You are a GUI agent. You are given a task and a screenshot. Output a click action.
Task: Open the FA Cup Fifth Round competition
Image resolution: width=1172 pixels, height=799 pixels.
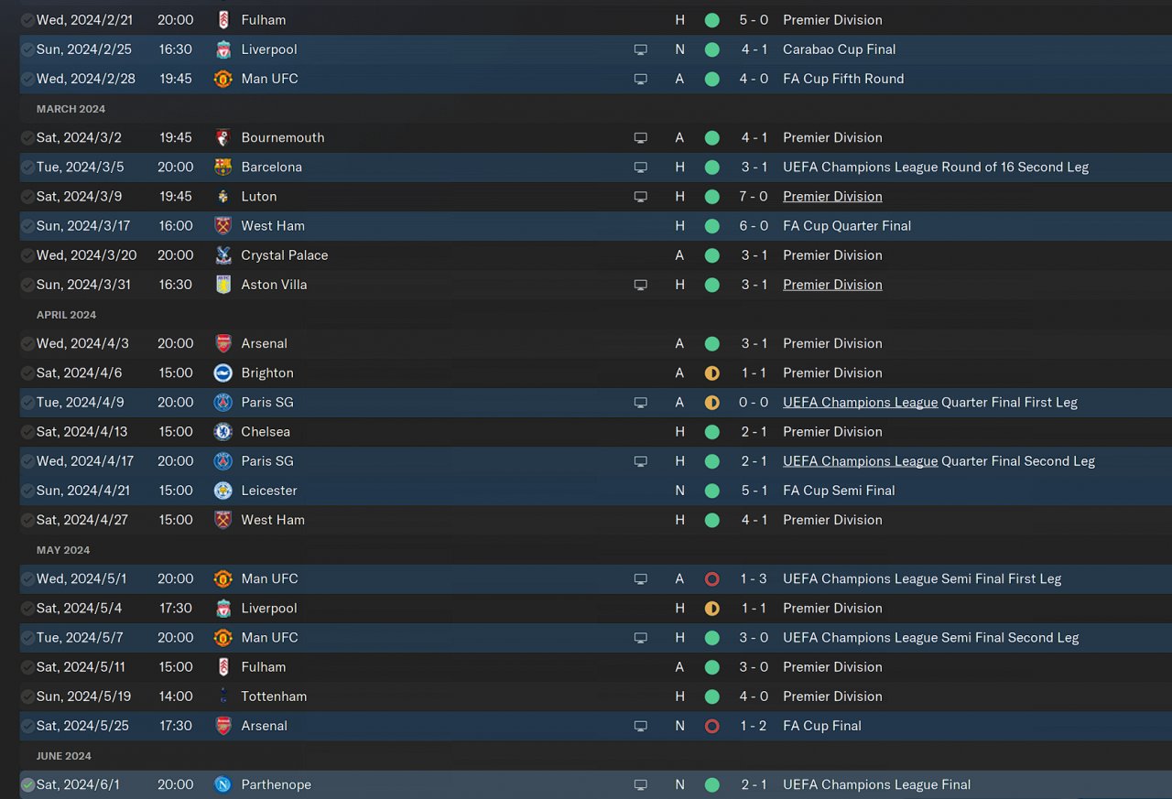pos(842,79)
